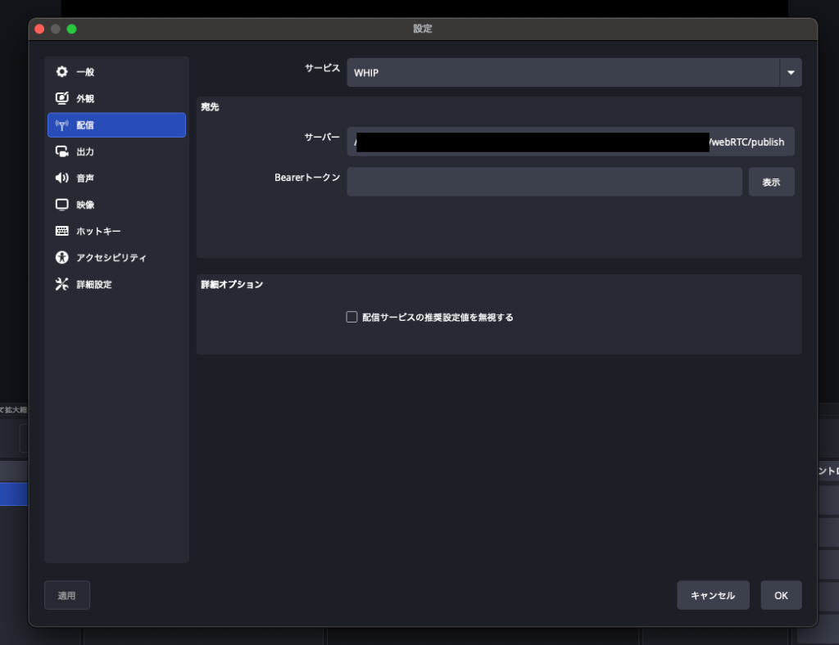Expand the service dropdown arrow
This screenshot has width=839, height=645.
(791, 73)
